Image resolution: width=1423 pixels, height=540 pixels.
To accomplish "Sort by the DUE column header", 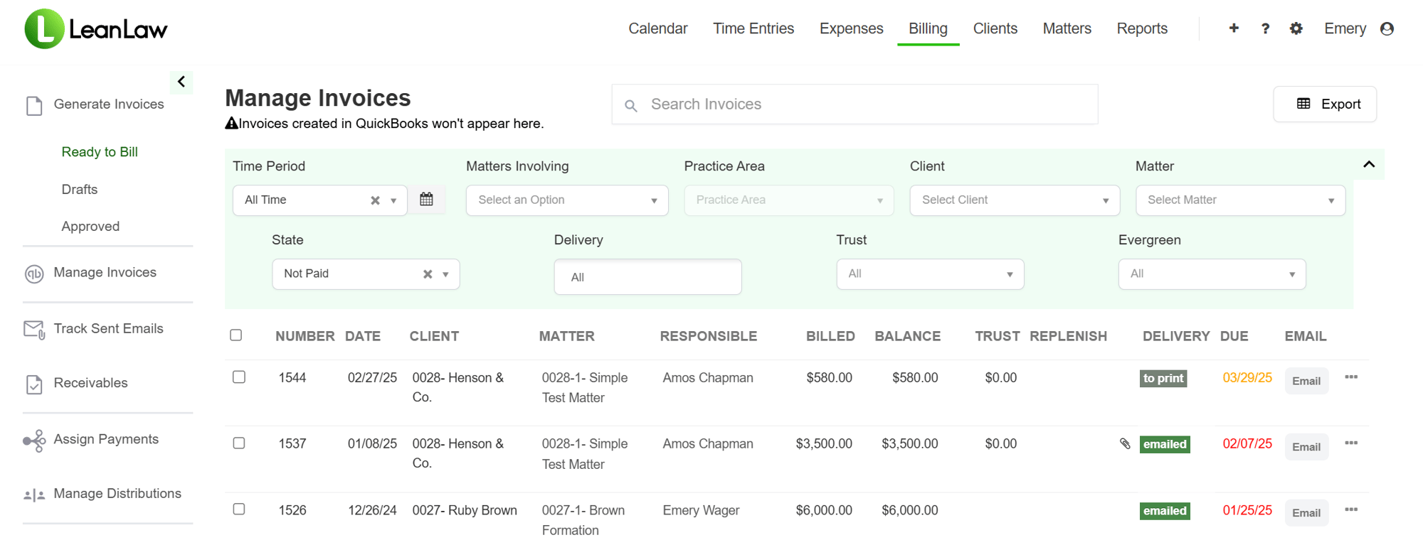I will 1234,336.
